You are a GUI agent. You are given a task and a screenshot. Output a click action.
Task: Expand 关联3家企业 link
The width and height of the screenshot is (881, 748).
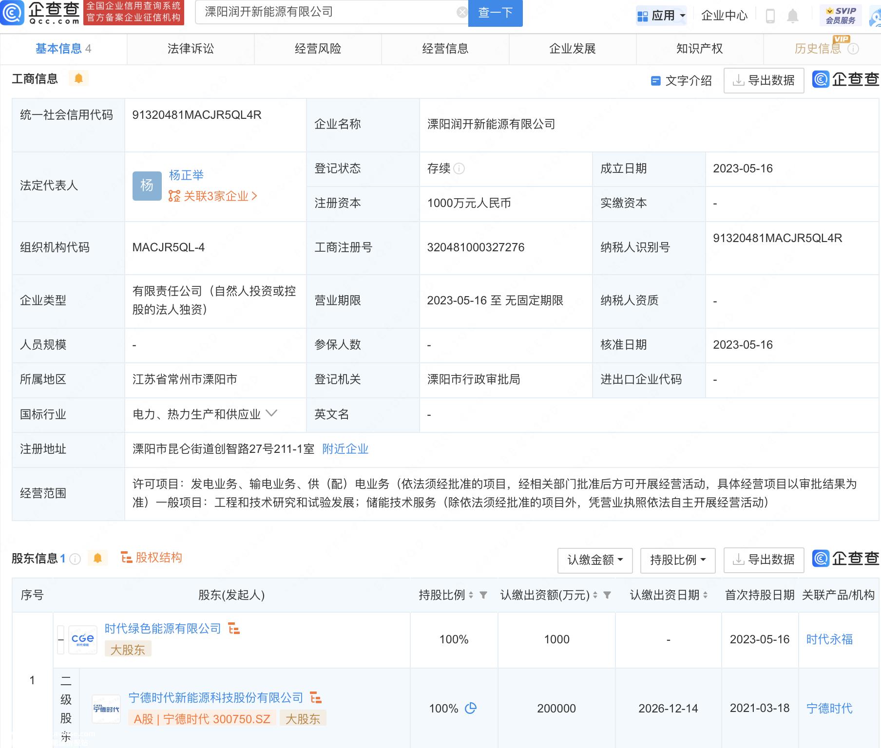coord(212,196)
